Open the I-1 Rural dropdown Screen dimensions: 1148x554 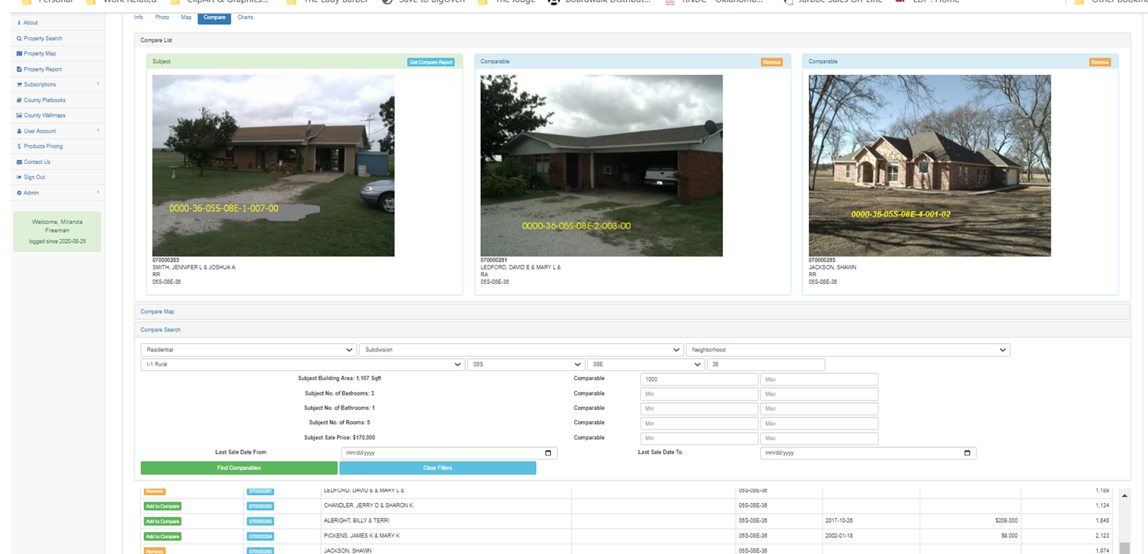(303, 364)
